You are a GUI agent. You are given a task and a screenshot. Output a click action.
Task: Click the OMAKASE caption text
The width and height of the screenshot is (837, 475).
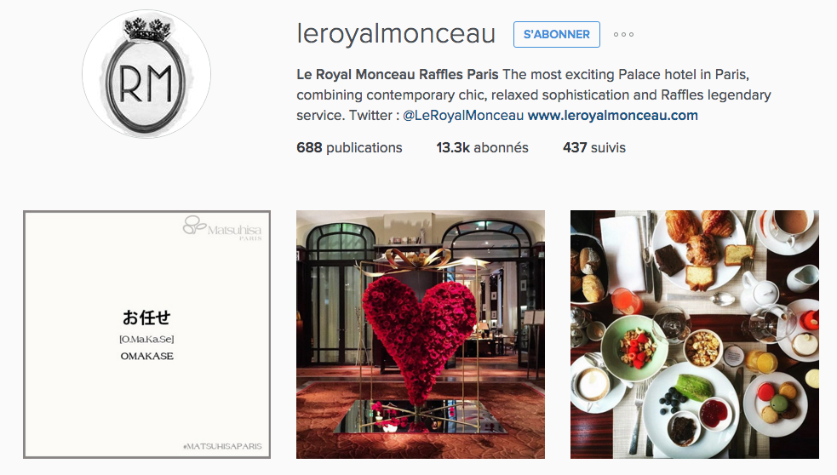[146, 356]
